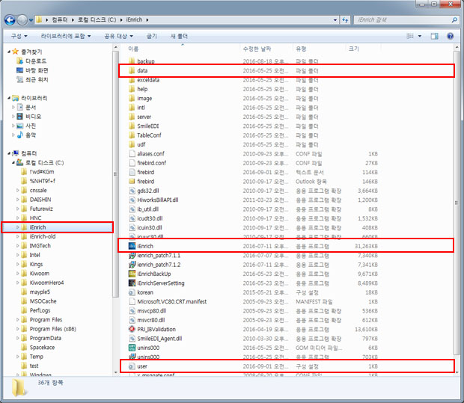Viewport: 464px width, 403px height.
Task: Click the 굽기 toolbar button
Action: tap(152, 36)
